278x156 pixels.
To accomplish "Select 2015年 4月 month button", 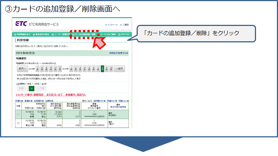I will pyautogui.click(x=85, y=69).
